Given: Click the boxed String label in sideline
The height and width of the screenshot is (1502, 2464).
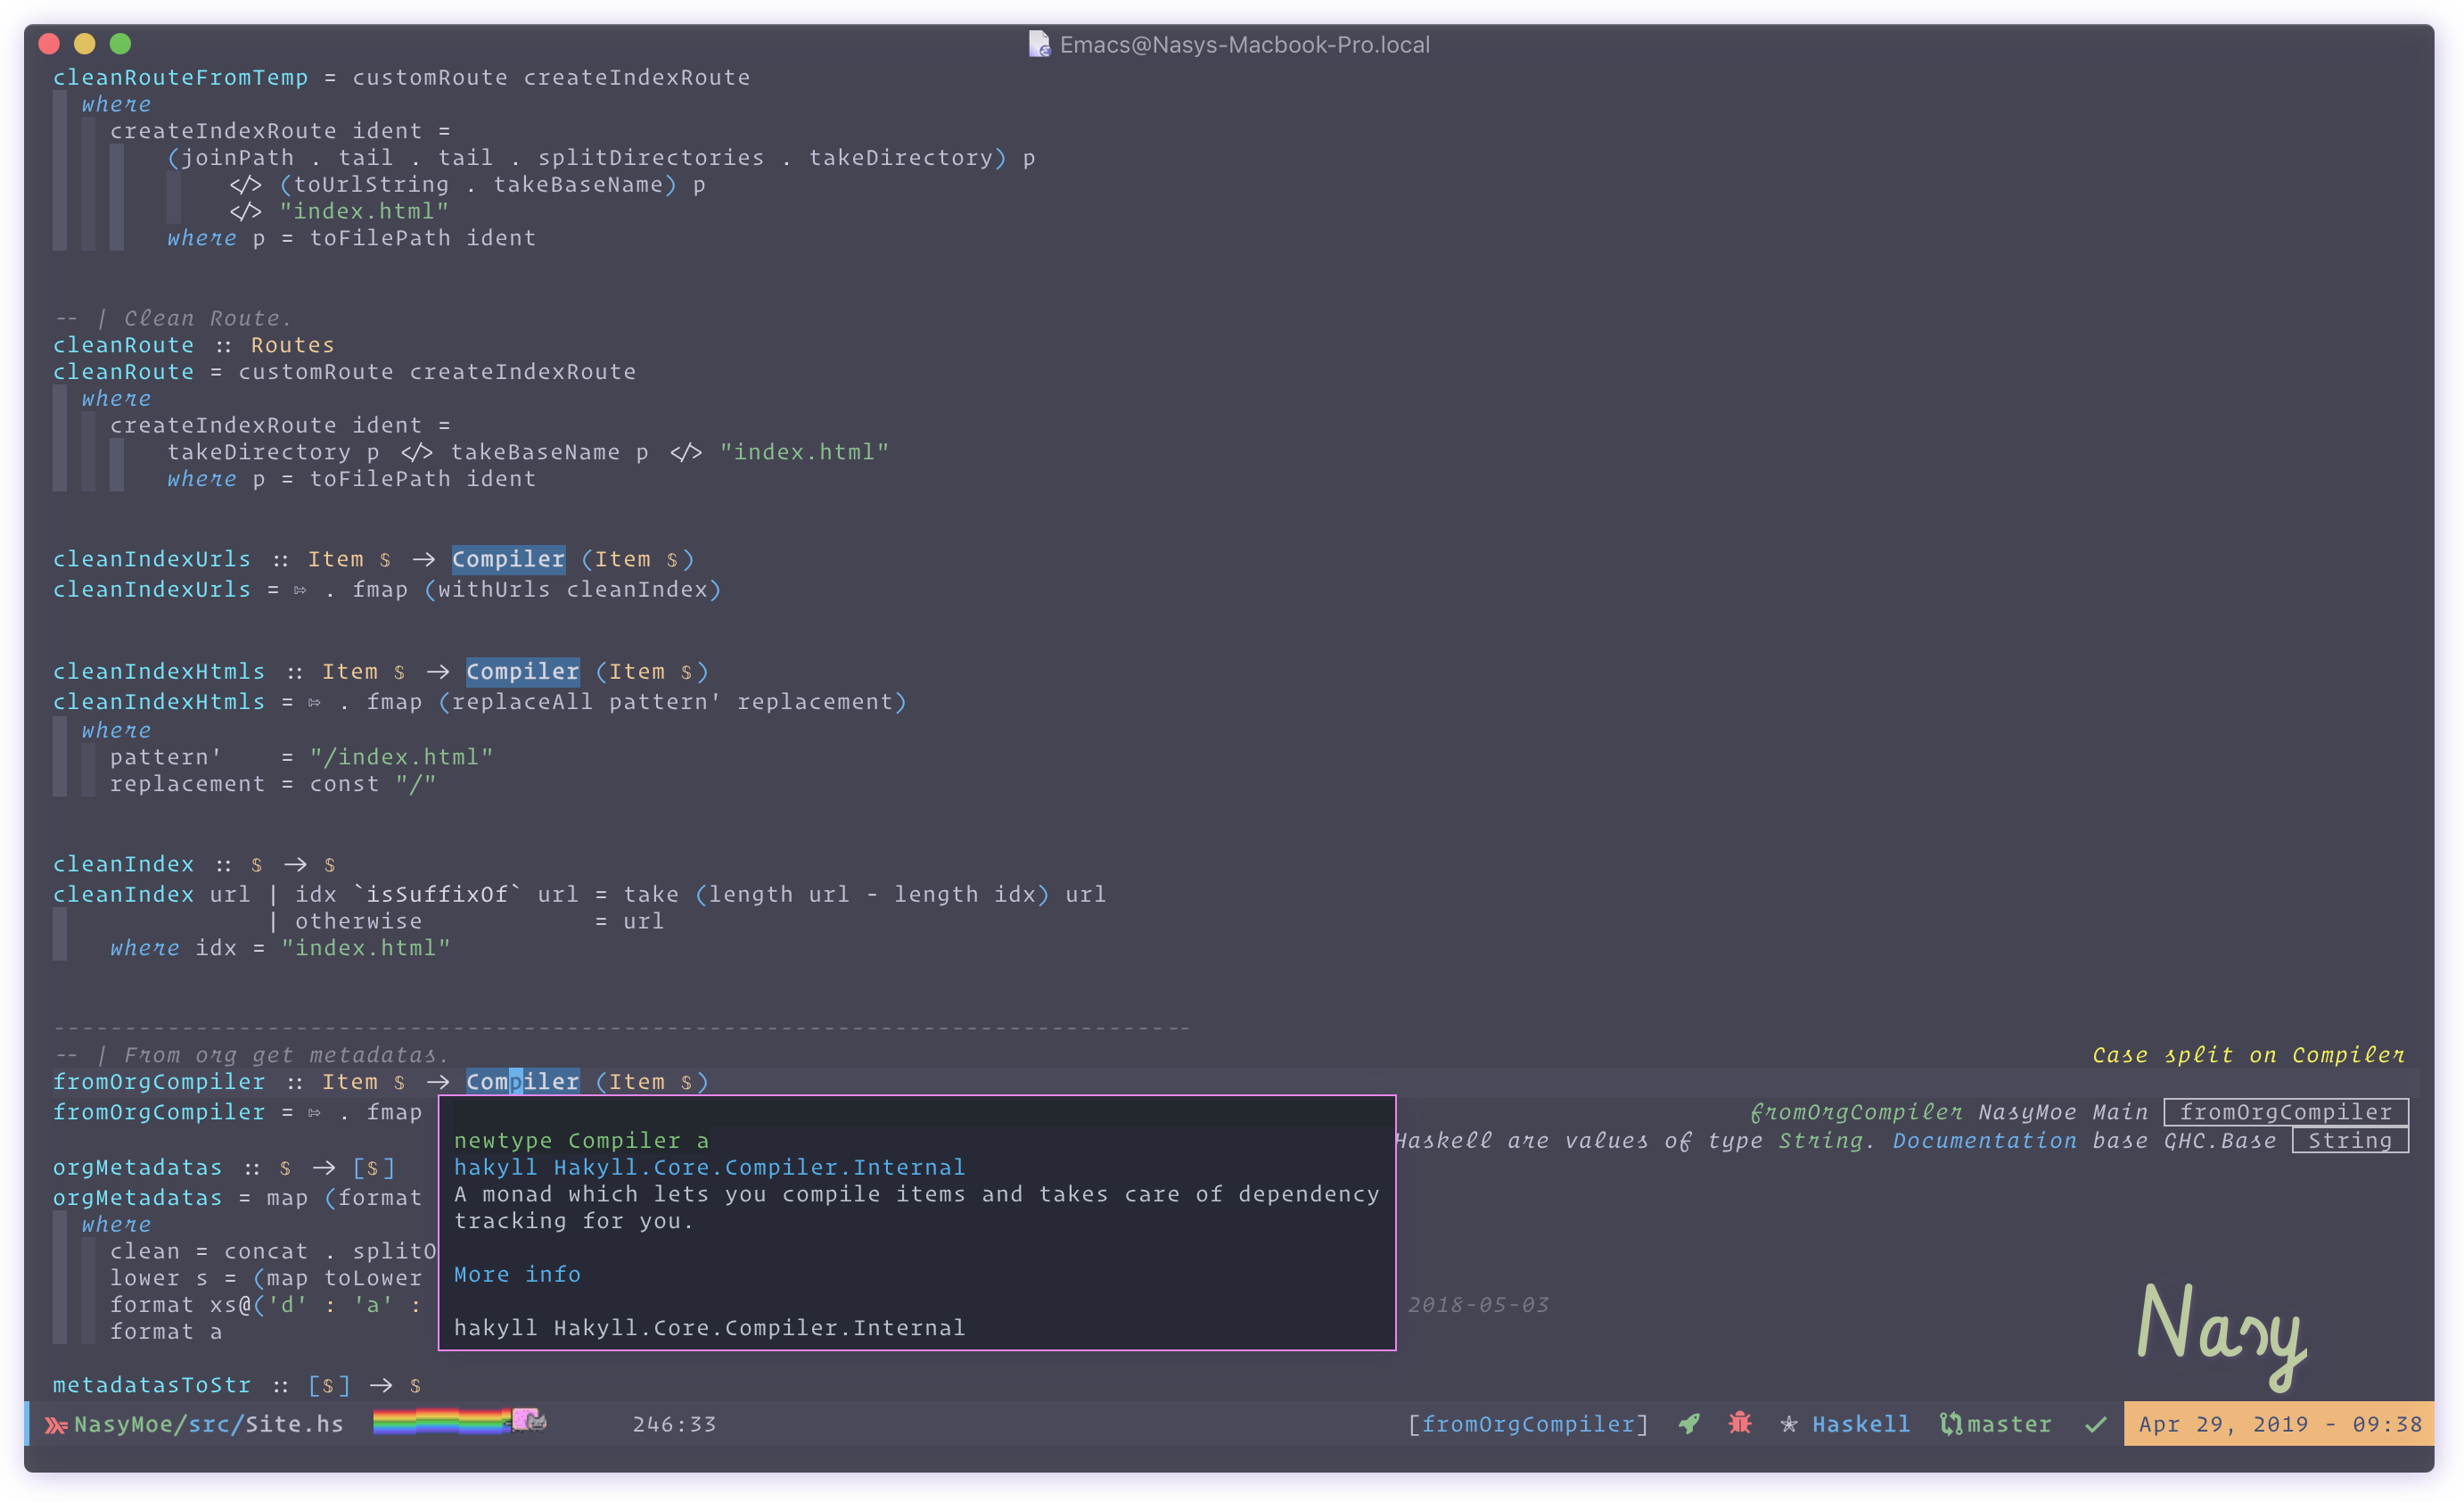Looking at the screenshot, I should 2349,1141.
